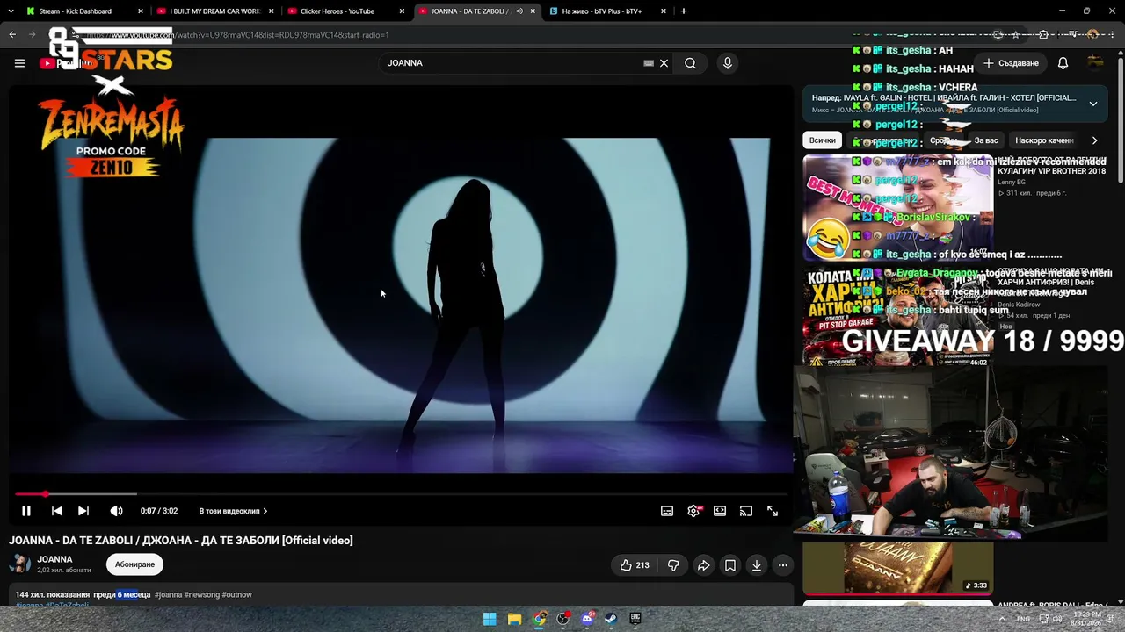Open Steam from the taskbar

point(612,619)
